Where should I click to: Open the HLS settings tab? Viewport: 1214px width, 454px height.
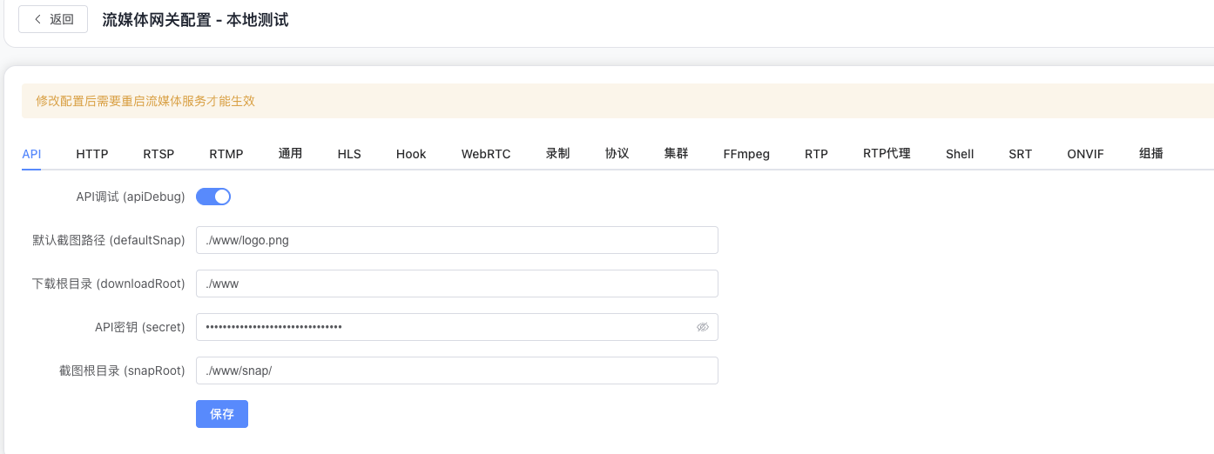[349, 154]
